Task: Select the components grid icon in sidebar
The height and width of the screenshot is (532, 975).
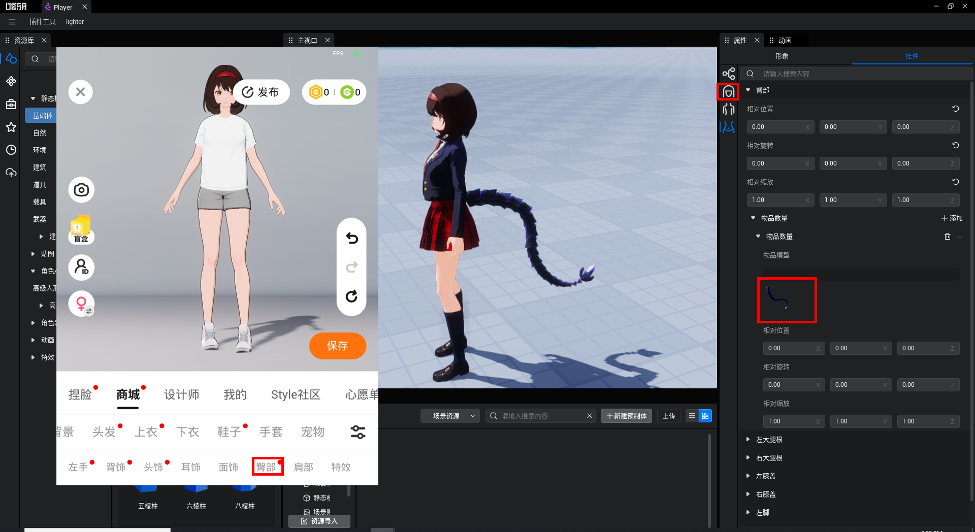Action: point(11,81)
